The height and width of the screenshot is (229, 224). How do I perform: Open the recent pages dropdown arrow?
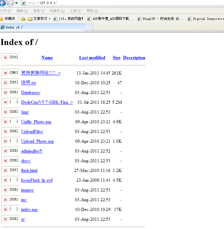pyautogui.click(x=17, y=3)
